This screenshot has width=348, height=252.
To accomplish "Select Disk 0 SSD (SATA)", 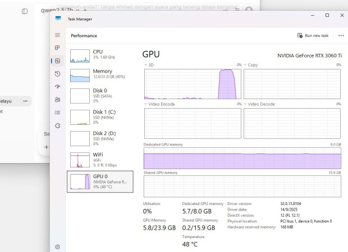I will pyautogui.click(x=100, y=96).
